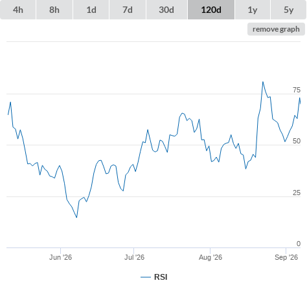Switch to the 4h time range
Viewport: 307px width, 294px height.
click(x=18, y=10)
